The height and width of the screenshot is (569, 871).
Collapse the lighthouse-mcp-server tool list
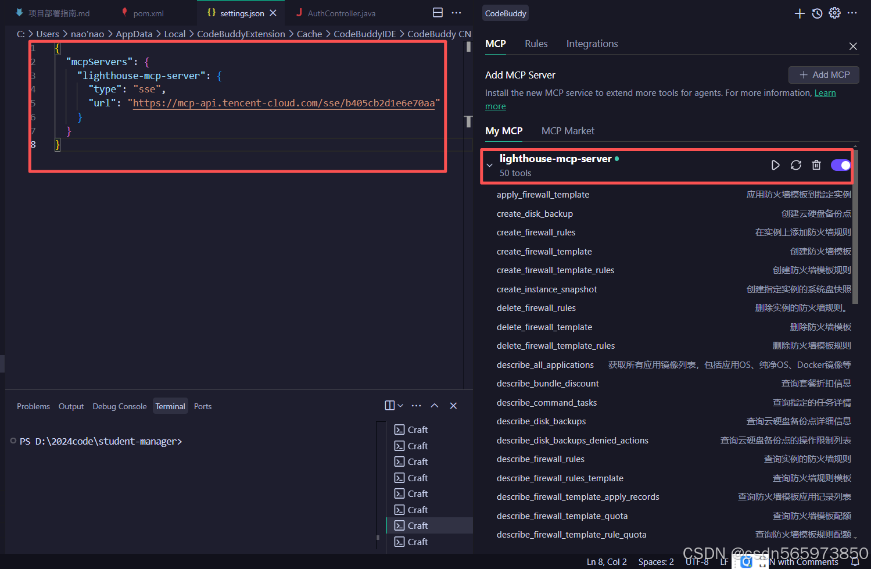click(x=490, y=166)
